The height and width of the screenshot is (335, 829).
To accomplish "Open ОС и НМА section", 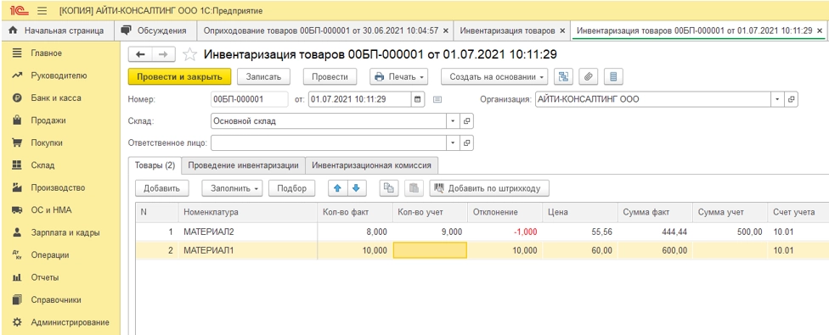I will pos(51,210).
